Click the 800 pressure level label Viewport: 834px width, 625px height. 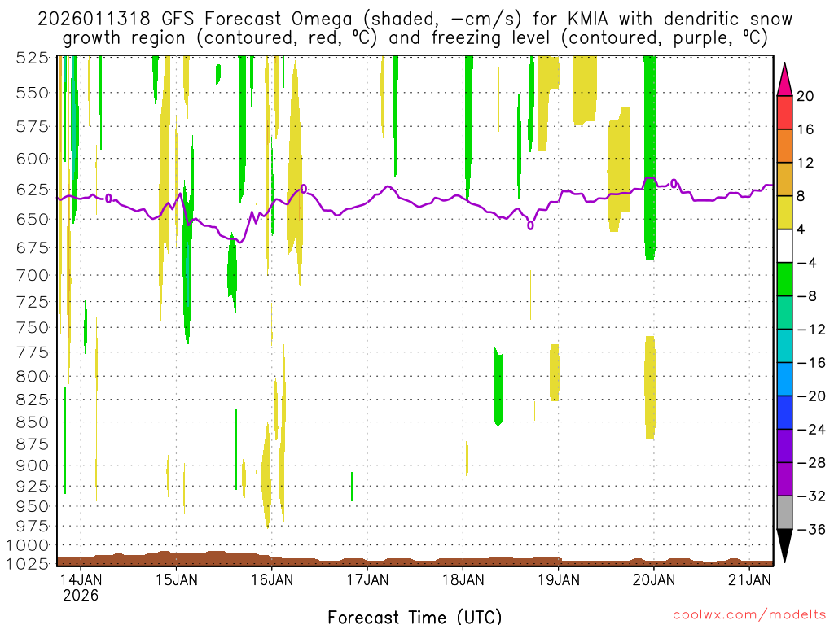point(33,376)
